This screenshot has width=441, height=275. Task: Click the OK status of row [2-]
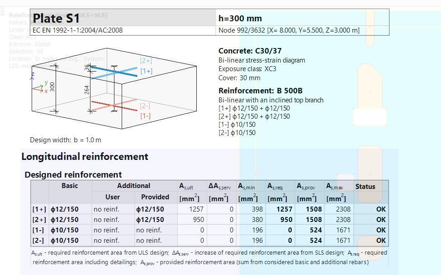tap(381, 241)
